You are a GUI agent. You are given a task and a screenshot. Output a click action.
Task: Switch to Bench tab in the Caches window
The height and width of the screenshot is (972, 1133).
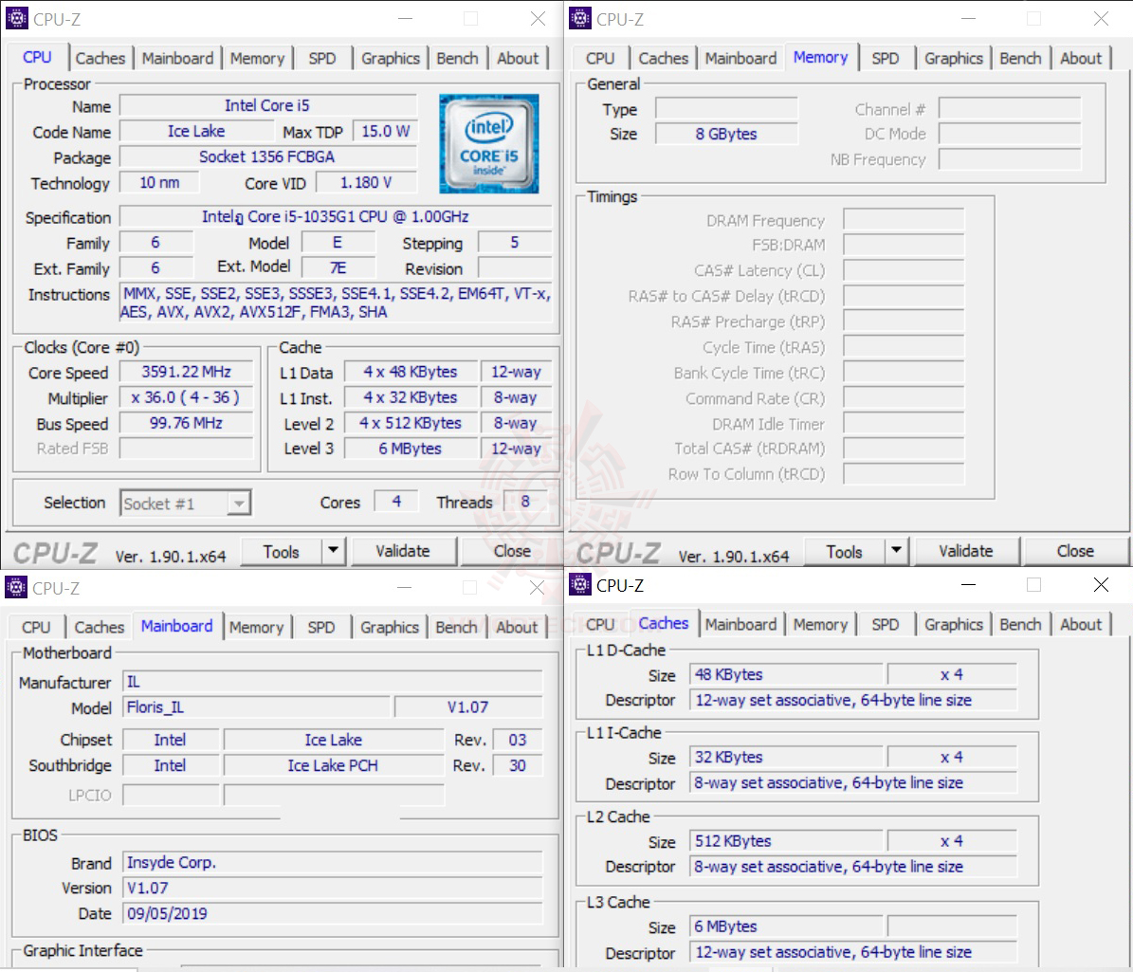point(1020,624)
